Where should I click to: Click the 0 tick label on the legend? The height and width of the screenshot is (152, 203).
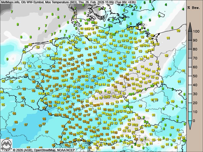pyautogui.click(x=194, y=121)
